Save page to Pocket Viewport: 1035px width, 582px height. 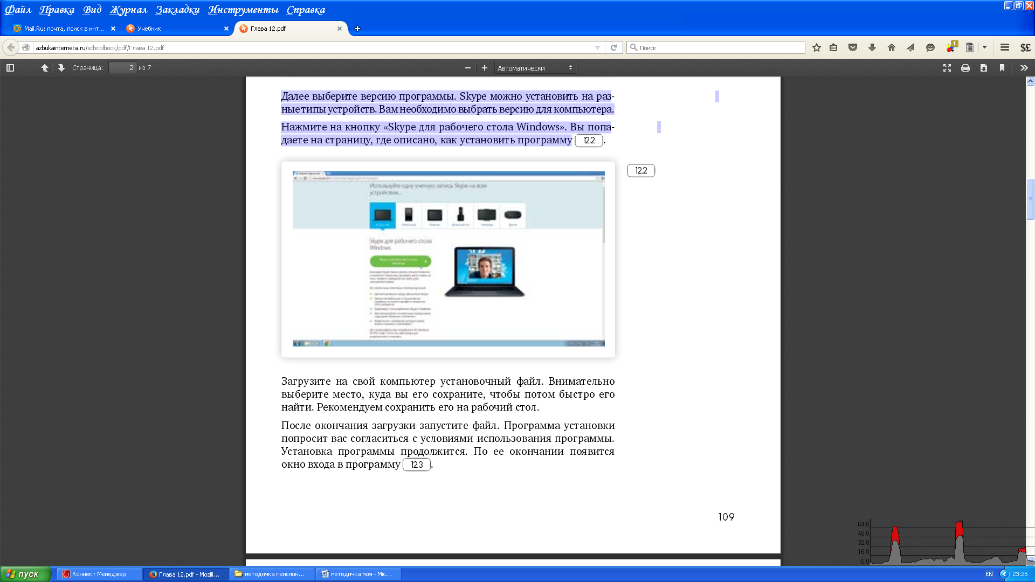853,47
